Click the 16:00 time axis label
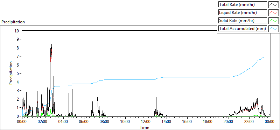Screen dimensions: 280x130 click(x=187, y=122)
